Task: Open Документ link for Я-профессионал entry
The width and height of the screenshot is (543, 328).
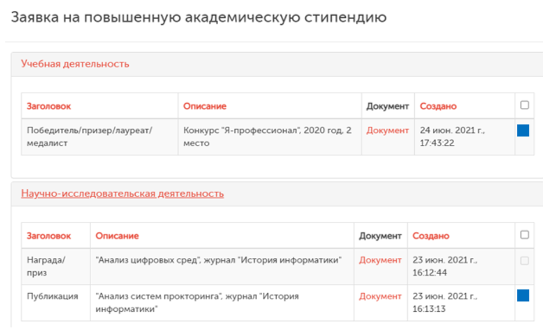Action: (x=388, y=130)
